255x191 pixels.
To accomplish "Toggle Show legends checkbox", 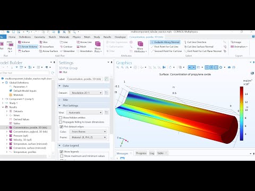I will pyautogui.click(x=62, y=152).
